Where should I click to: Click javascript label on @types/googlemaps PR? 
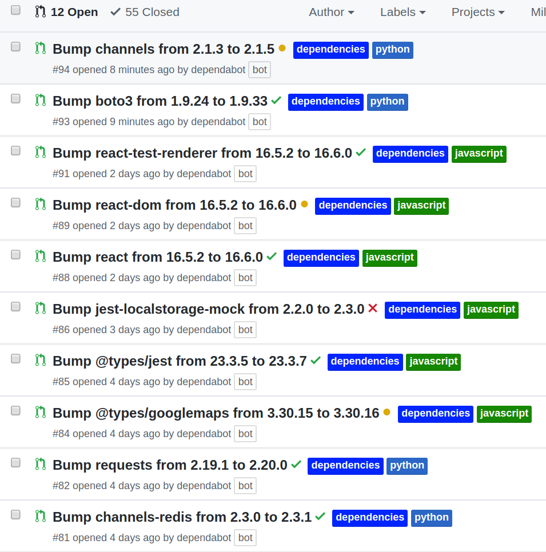pos(504,414)
